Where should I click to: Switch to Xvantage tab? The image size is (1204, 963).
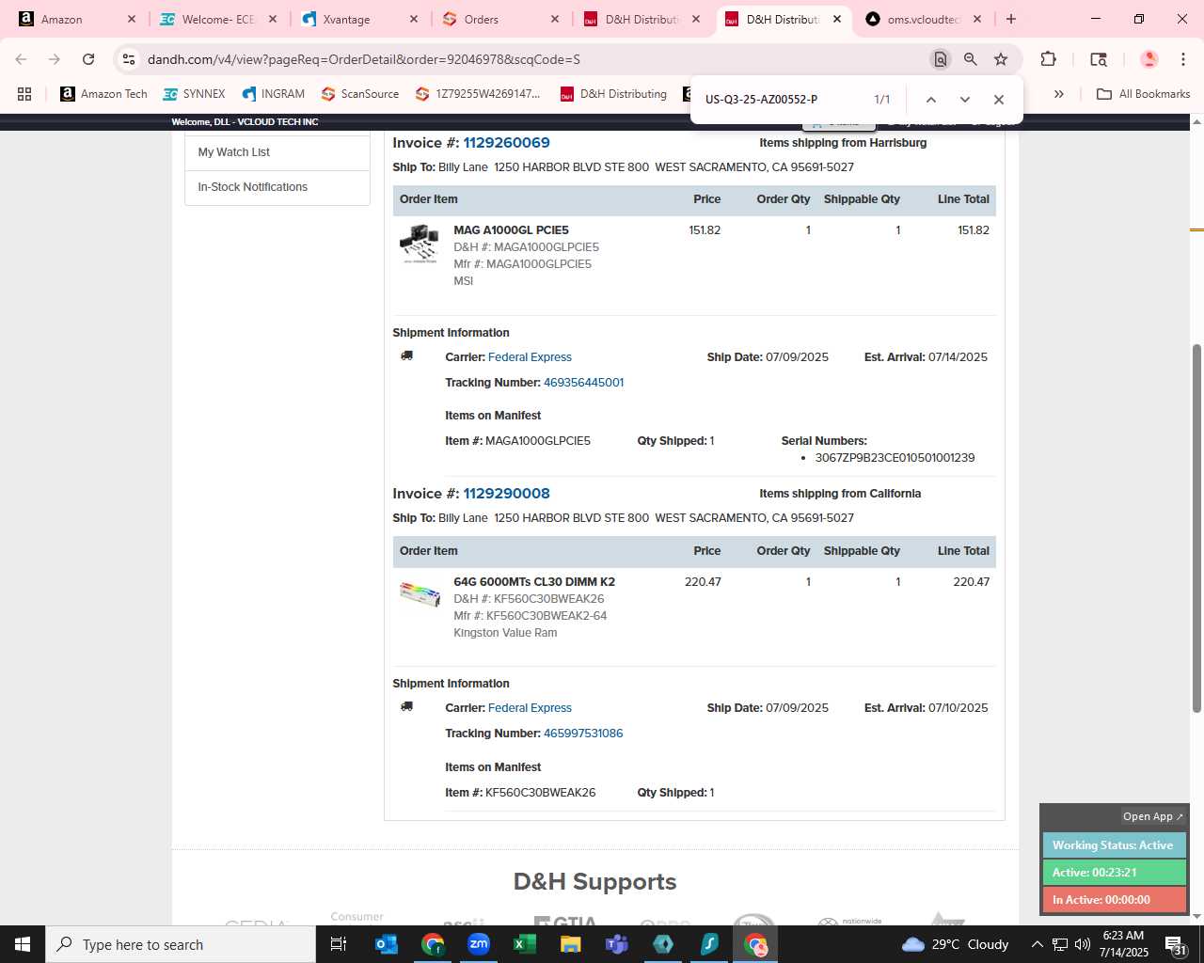pos(359,19)
